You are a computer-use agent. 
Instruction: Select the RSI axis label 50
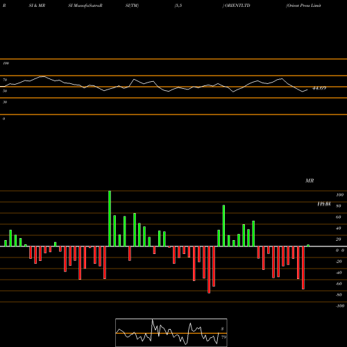5,91
